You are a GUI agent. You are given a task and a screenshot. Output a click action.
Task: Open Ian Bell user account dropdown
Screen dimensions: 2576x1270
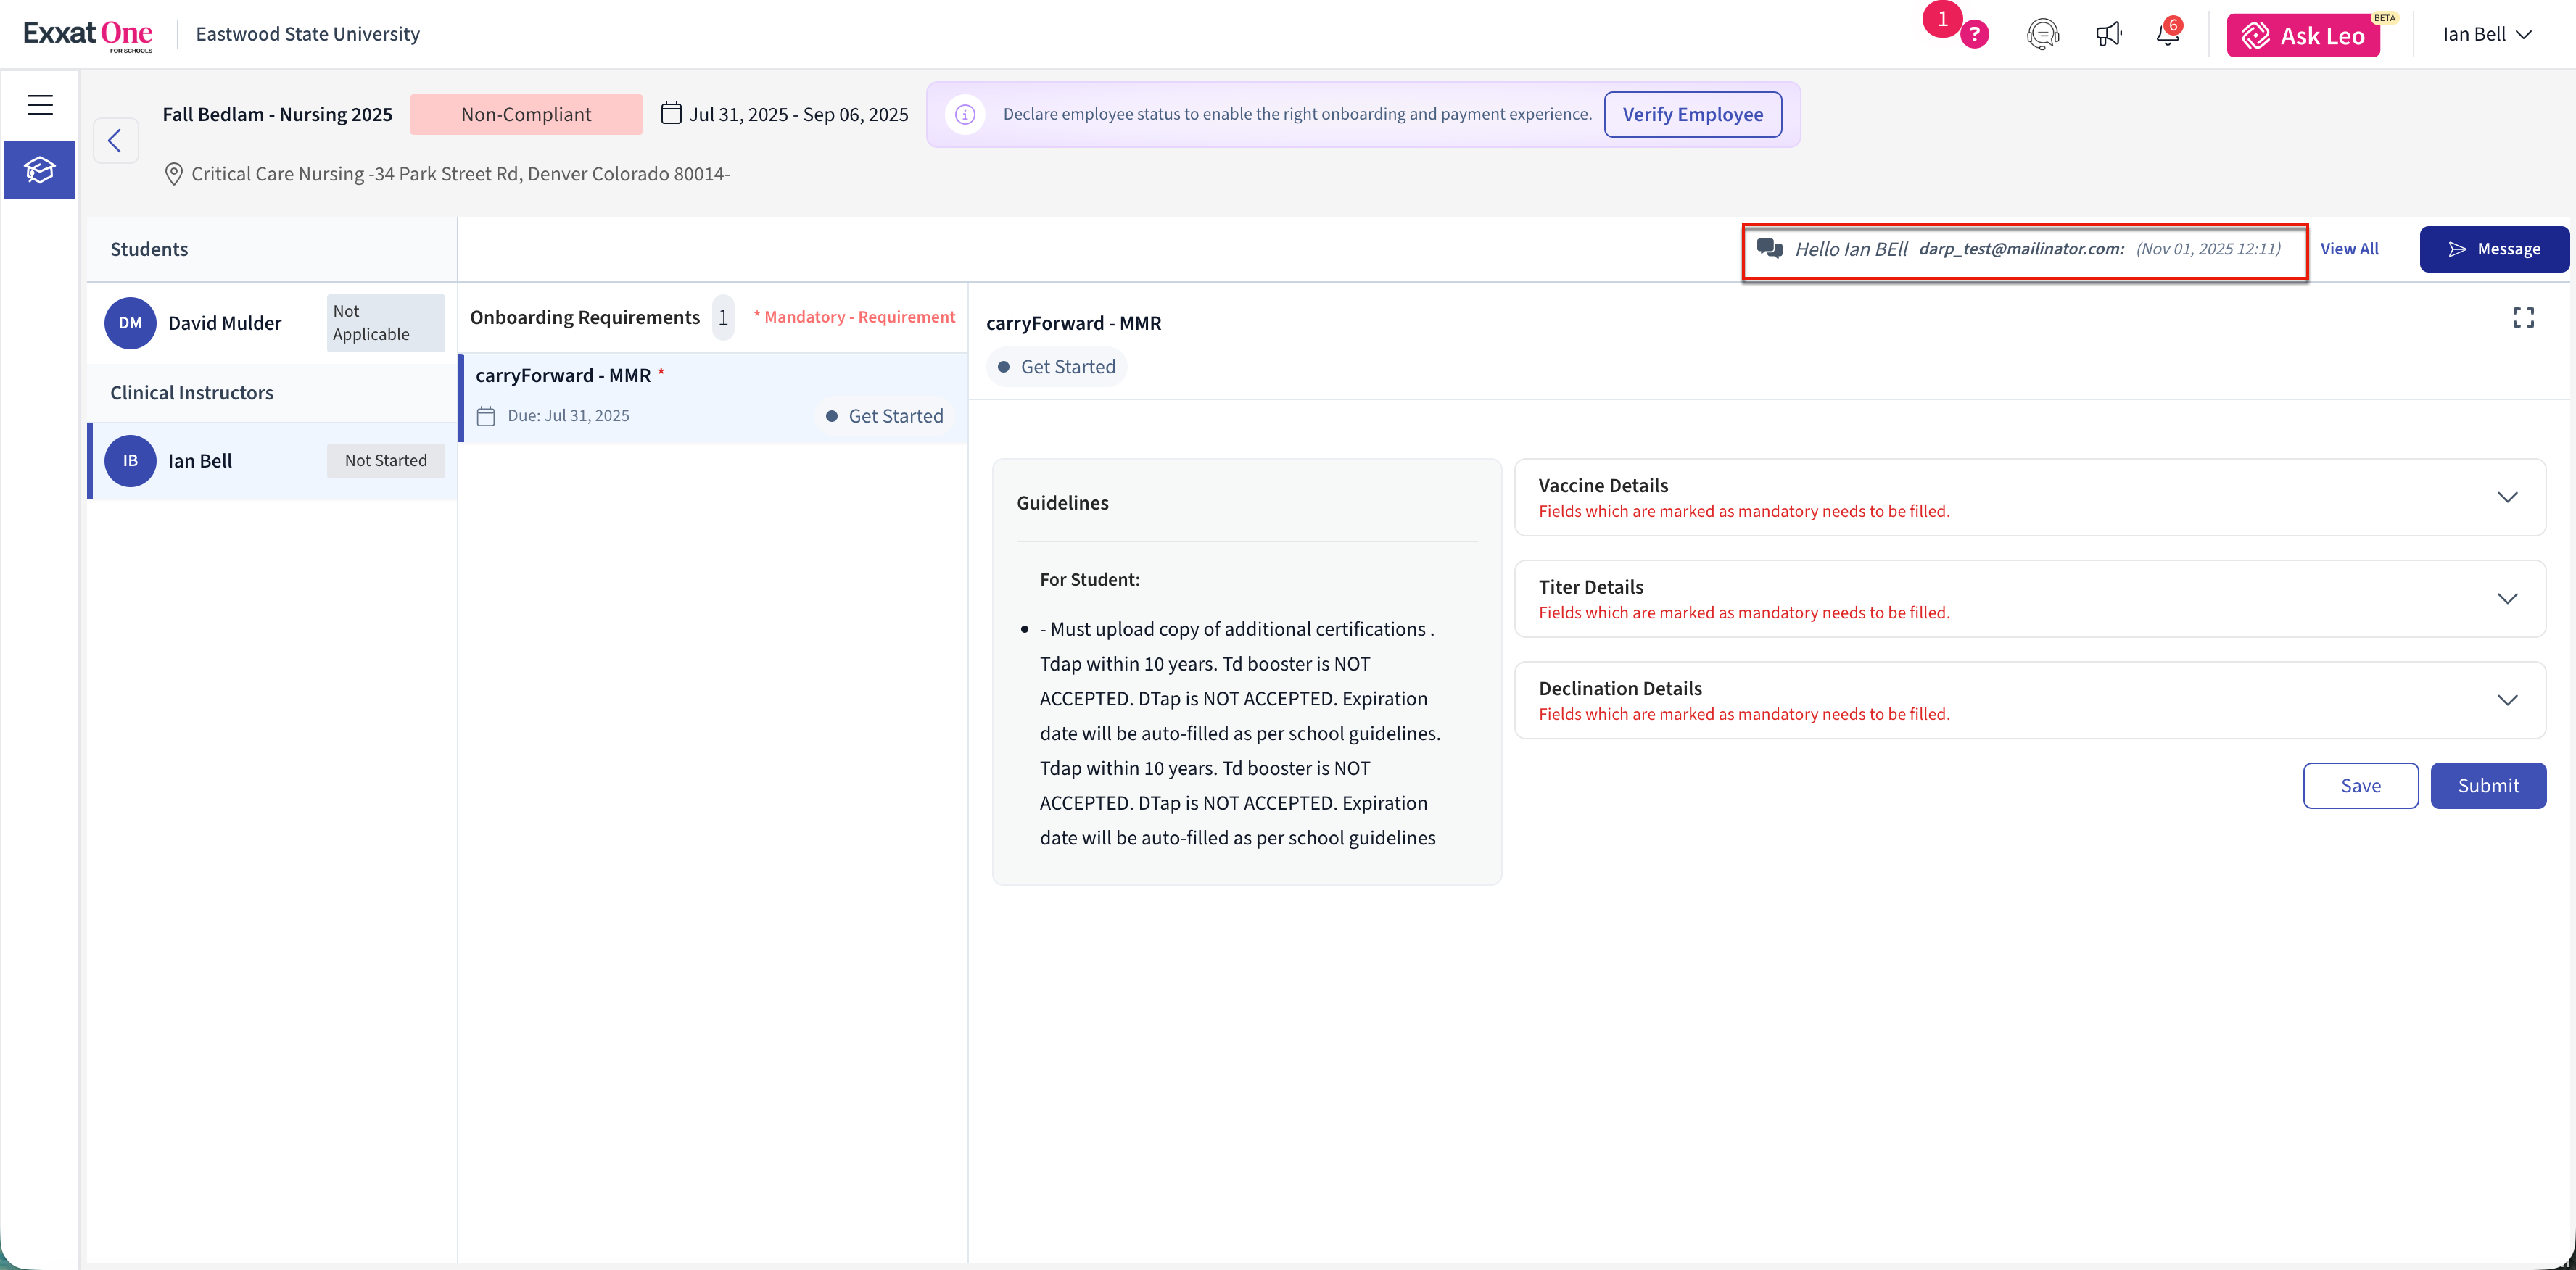pos(2486,35)
